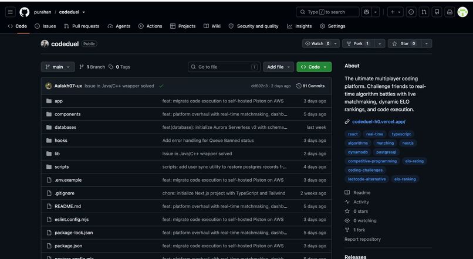Open the Agents tab
Viewport: 473px width, 259px height.
click(119, 26)
